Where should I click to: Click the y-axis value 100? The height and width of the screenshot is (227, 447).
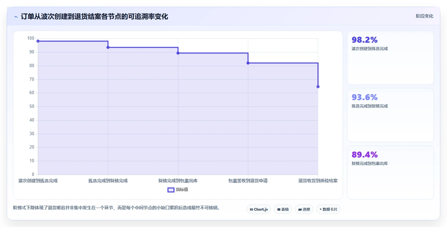coord(31,38)
